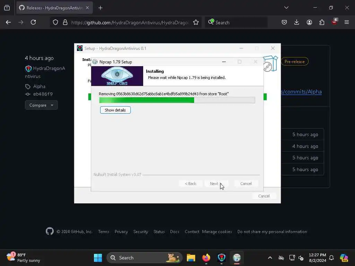Screen dimensions: 355x266
Task: Click Npcap installation progress bar
Action: [x=177, y=100]
